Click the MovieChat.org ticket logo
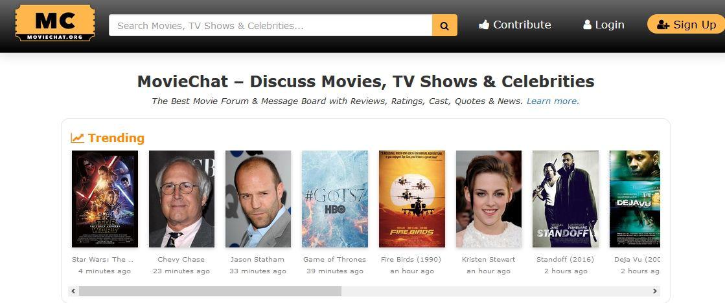Image resolution: width=725 pixels, height=303 pixels. click(x=55, y=23)
